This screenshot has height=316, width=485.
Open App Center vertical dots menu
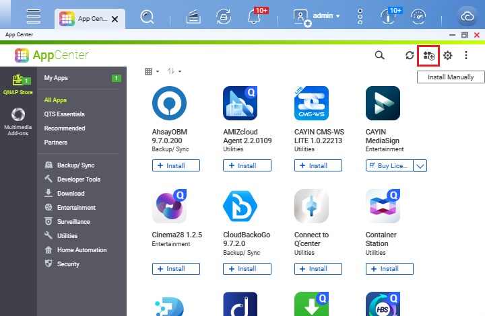(x=466, y=55)
